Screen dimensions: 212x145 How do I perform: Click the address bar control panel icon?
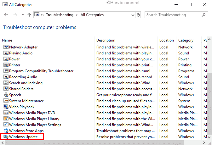coord(37,14)
